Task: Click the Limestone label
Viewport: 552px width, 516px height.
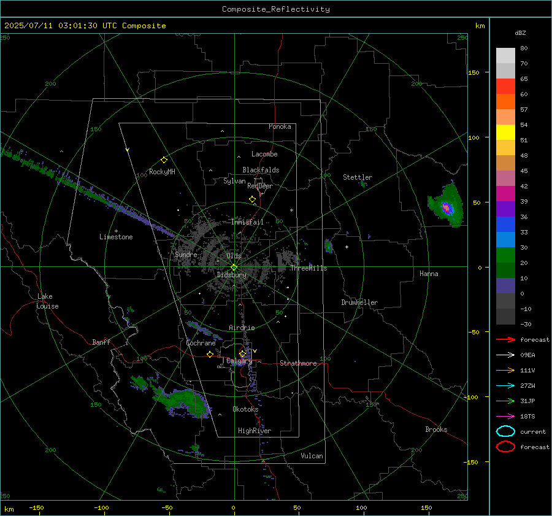Action: (x=116, y=237)
